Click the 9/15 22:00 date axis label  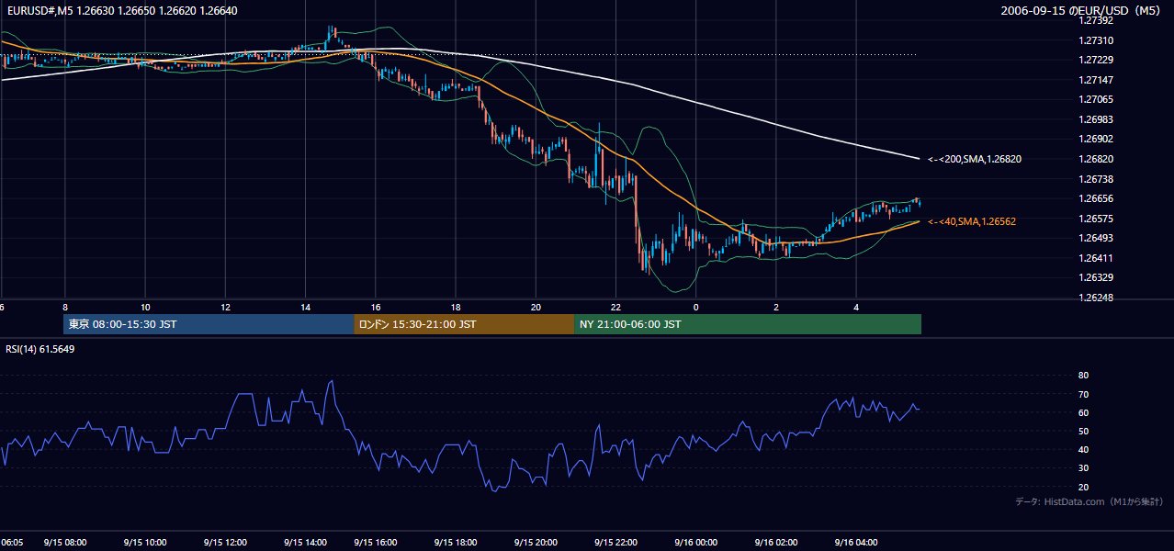pos(615,543)
